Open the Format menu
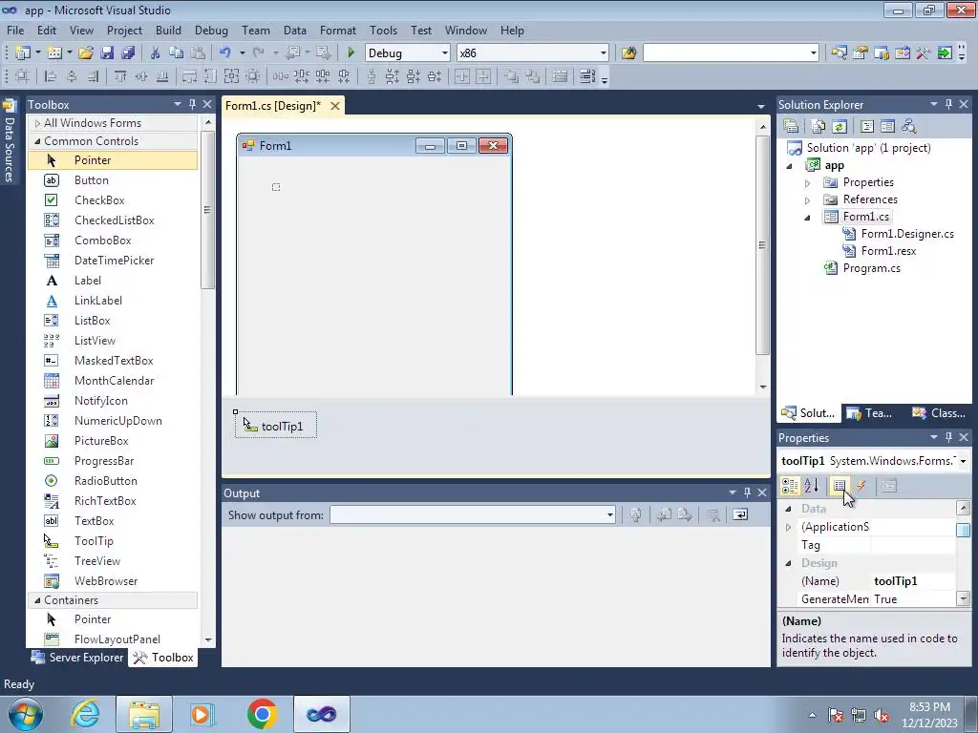Viewport: 978px width, 733px height. (x=338, y=30)
